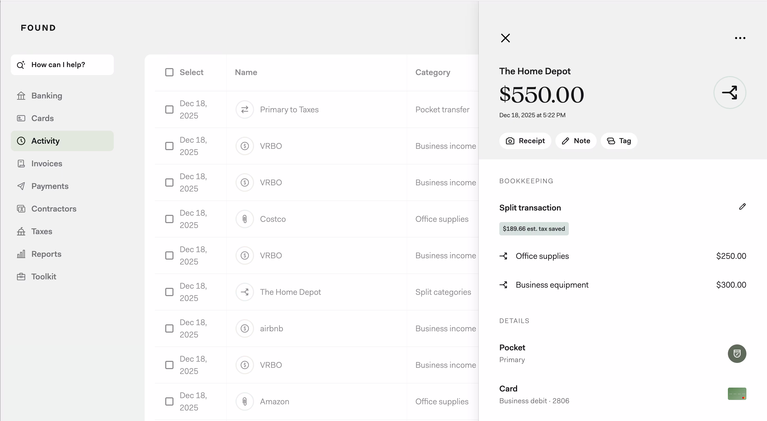The image size is (767, 421).
Task: Open the Business equipment split line item
Action: pyautogui.click(x=552, y=285)
